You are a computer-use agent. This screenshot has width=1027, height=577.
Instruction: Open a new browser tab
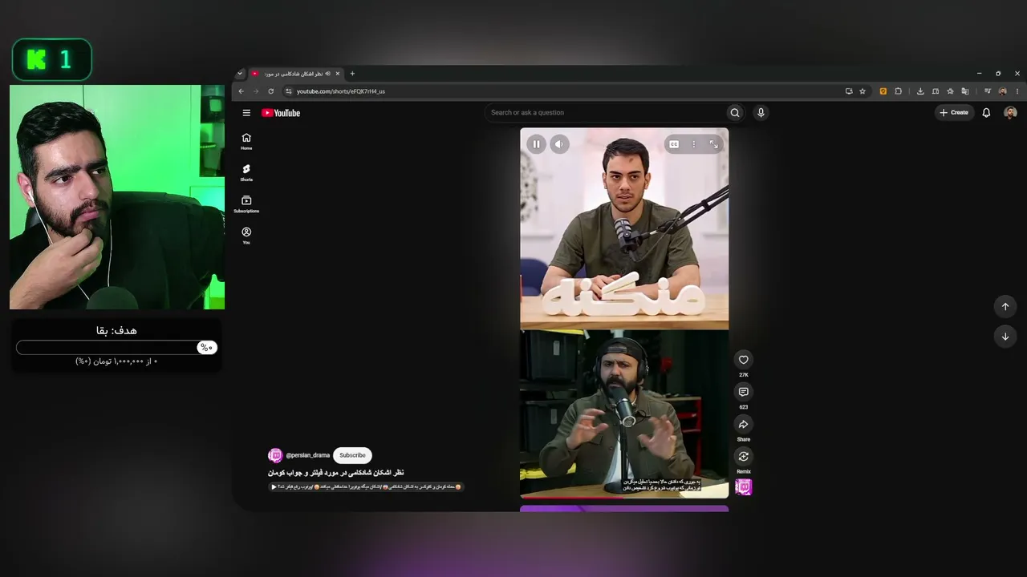(x=352, y=74)
